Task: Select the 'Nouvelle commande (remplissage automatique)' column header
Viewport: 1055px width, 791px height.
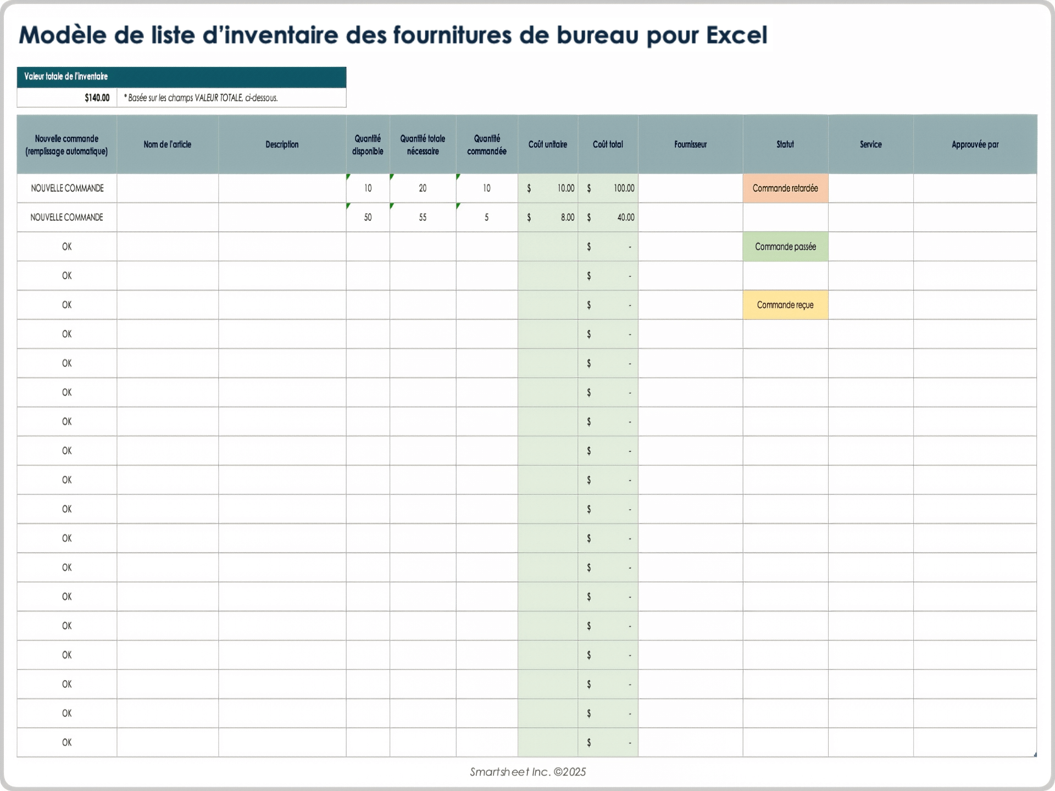Action: pyautogui.click(x=67, y=144)
